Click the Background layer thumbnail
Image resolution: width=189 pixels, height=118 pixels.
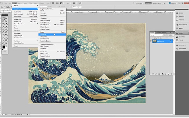tap(155, 41)
